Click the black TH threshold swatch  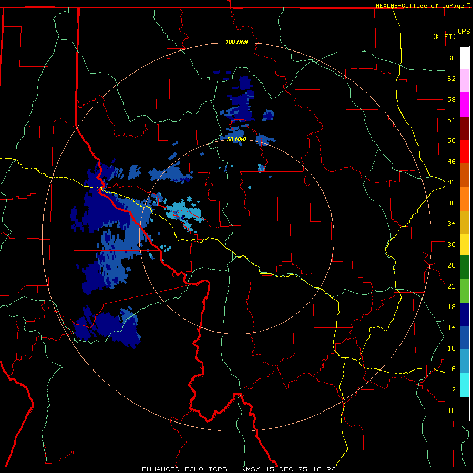(x=464, y=409)
